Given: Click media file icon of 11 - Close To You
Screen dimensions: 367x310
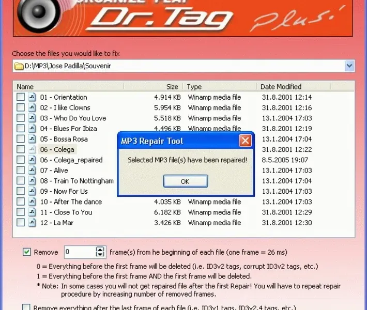Looking at the screenshot, I should [32, 212].
